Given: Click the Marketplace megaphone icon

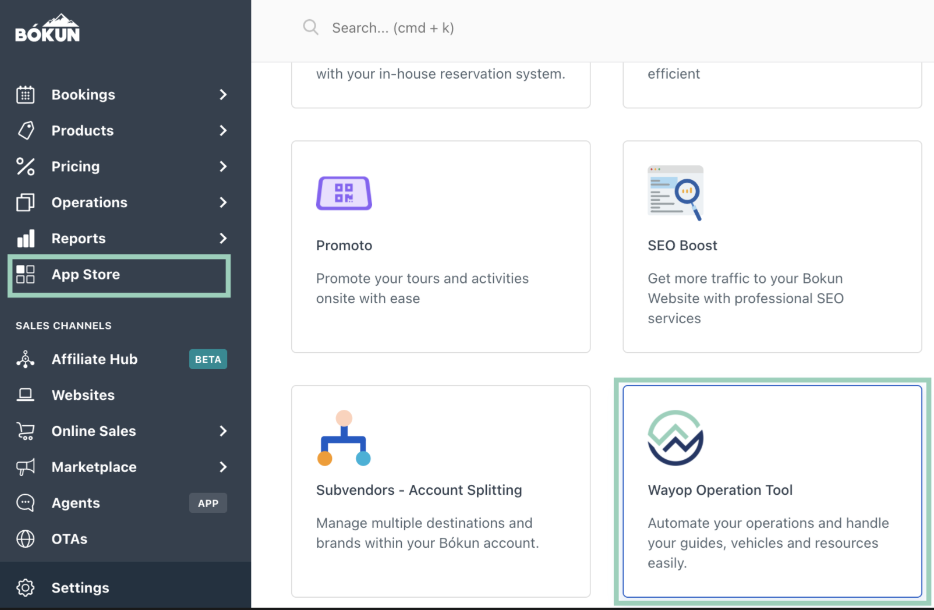Looking at the screenshot, I should (26, 467).
